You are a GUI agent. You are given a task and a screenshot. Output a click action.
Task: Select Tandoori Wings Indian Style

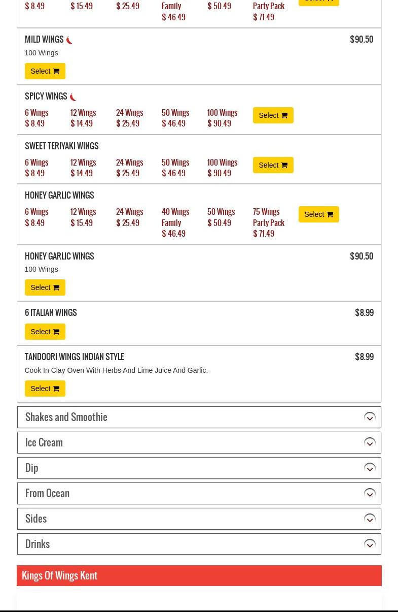pyautogui.click(x=45, y=389)
